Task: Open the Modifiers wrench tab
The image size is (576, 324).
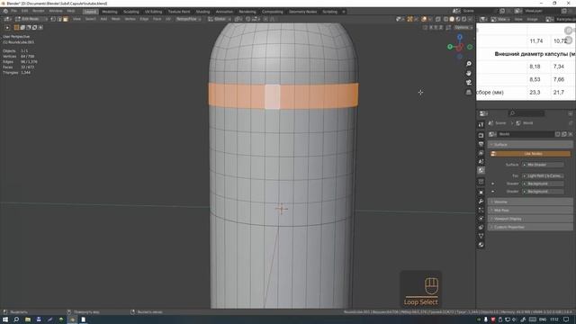Action: click(481, 202)
